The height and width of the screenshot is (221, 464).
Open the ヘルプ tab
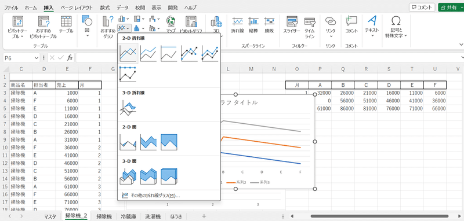click(x=190, y=8)
